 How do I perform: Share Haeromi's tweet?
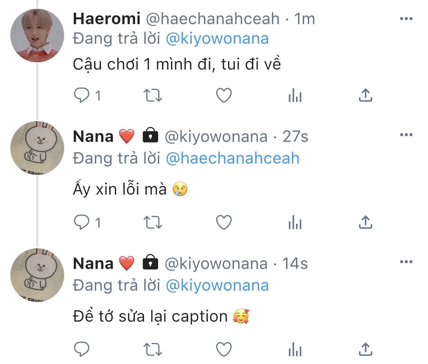(365, 95)
